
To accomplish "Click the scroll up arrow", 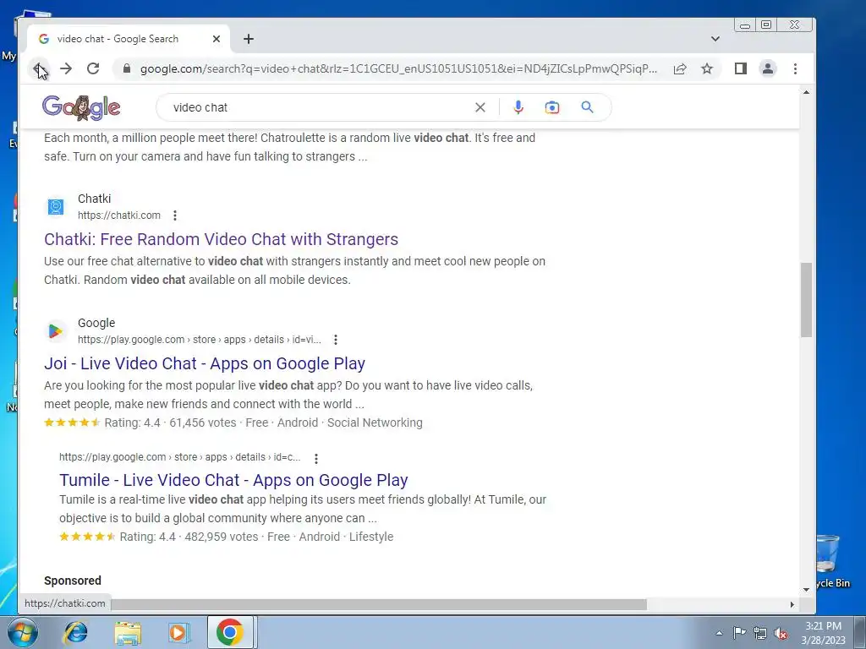I will tap(806, 92).
